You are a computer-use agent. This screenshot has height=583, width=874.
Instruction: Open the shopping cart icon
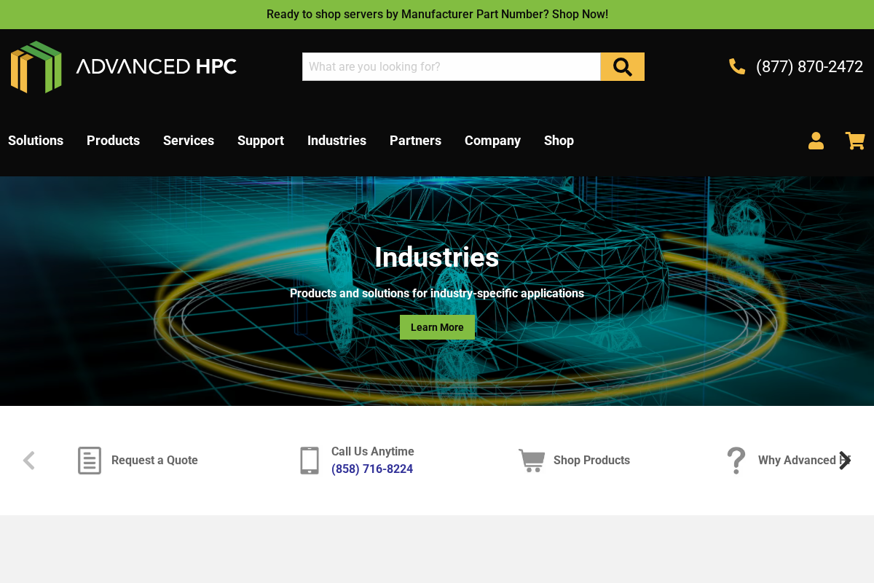(855, 141)
